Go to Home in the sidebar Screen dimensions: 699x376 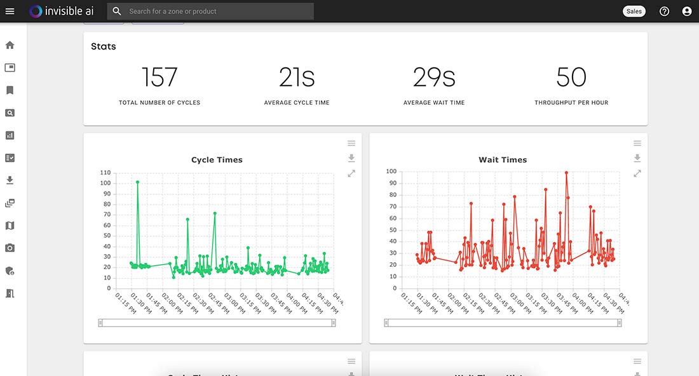[x=10, y=45]
